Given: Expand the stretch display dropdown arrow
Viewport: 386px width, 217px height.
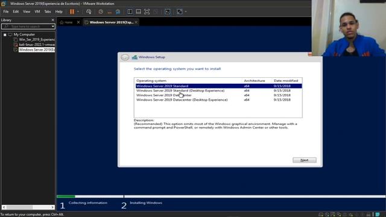Looking at the screenshot, I should tap(186, 11).
